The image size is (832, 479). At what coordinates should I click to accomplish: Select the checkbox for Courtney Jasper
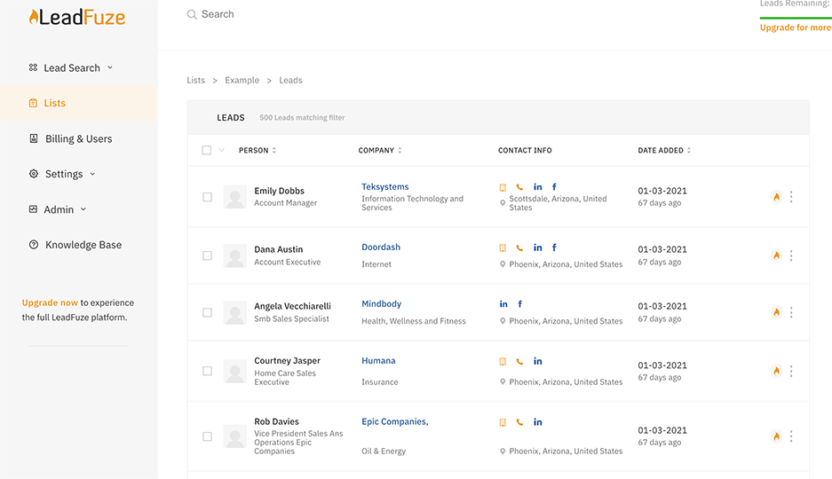(x=207, y=371)
